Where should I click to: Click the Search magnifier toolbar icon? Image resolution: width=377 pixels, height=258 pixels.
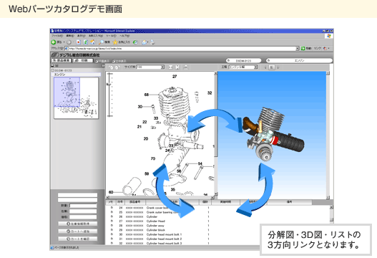click(x=101, y=42)
